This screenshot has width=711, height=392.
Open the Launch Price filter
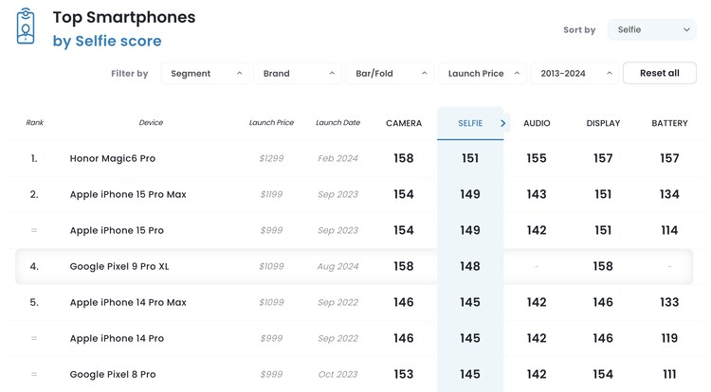482,74
